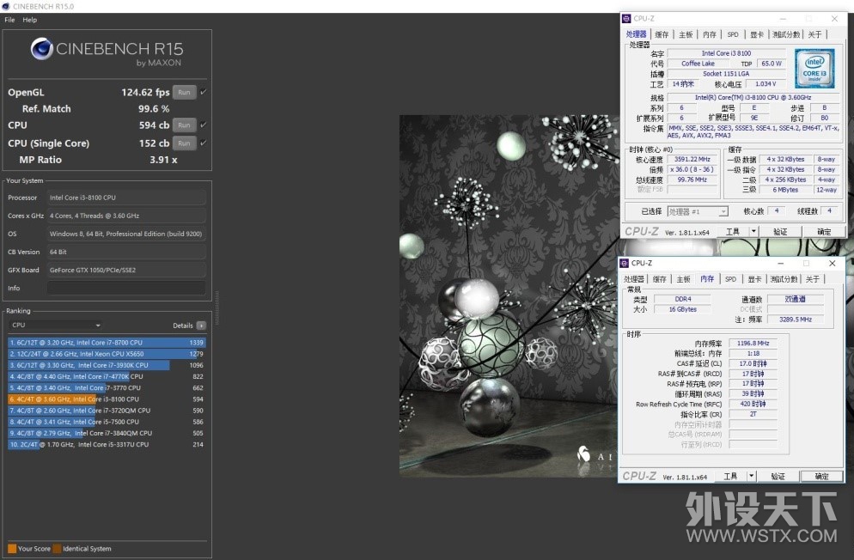
Task: Select 内存 tab in upper CPU-Z window
Action: (x=710, y=34)
